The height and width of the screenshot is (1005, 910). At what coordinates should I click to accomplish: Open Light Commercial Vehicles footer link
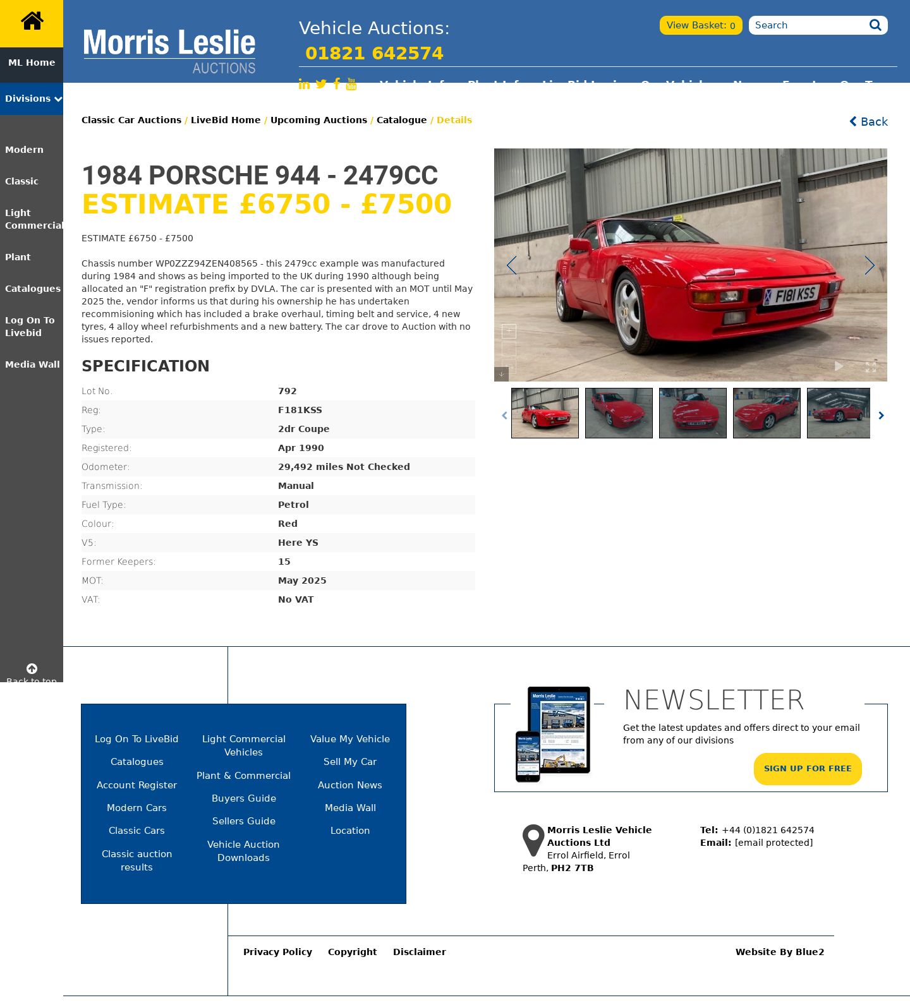[243, 745]
